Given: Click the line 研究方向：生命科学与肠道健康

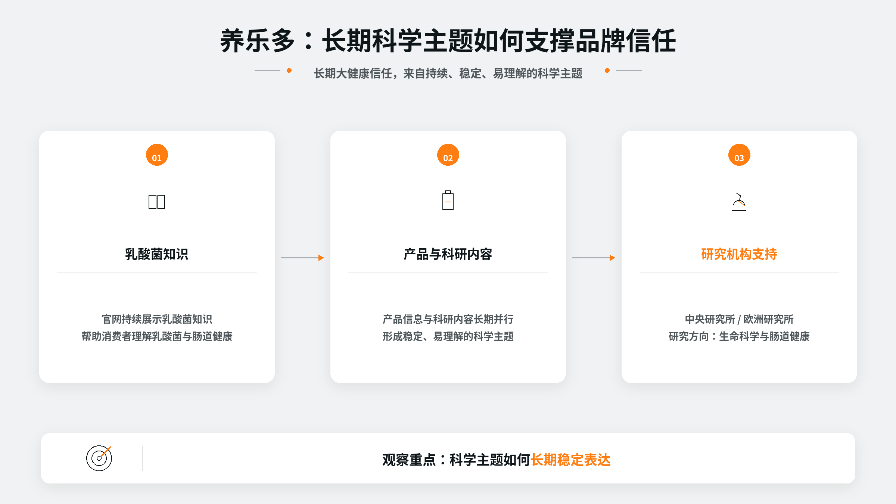Looking at the screenshot, I should coord(739,336).
